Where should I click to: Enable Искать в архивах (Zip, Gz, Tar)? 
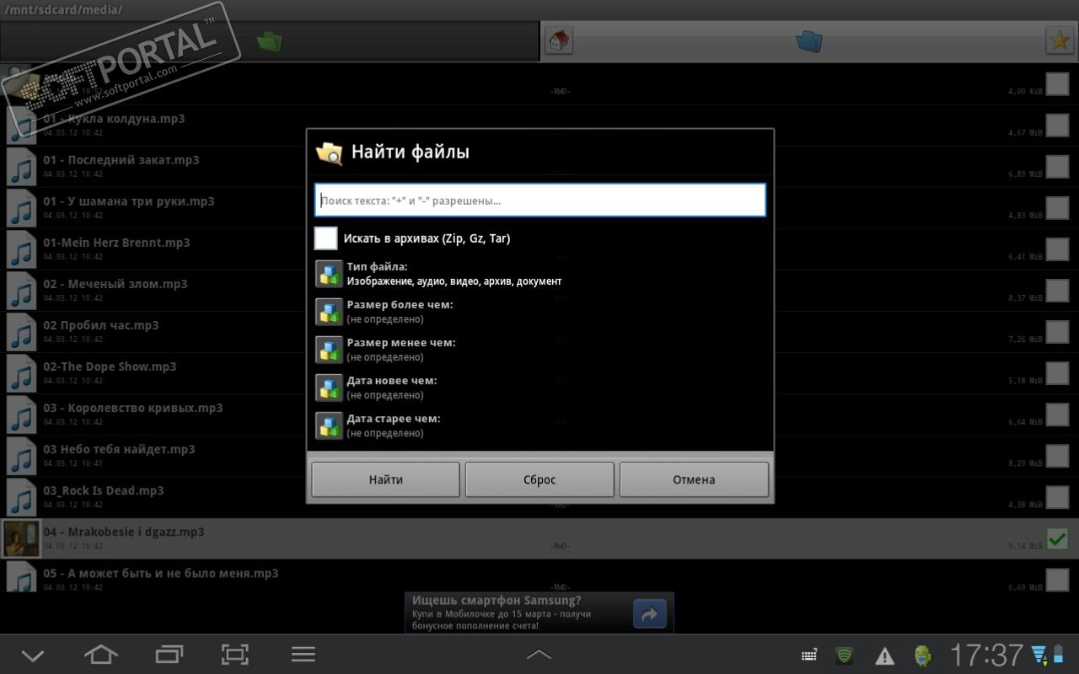coord(326,238)
